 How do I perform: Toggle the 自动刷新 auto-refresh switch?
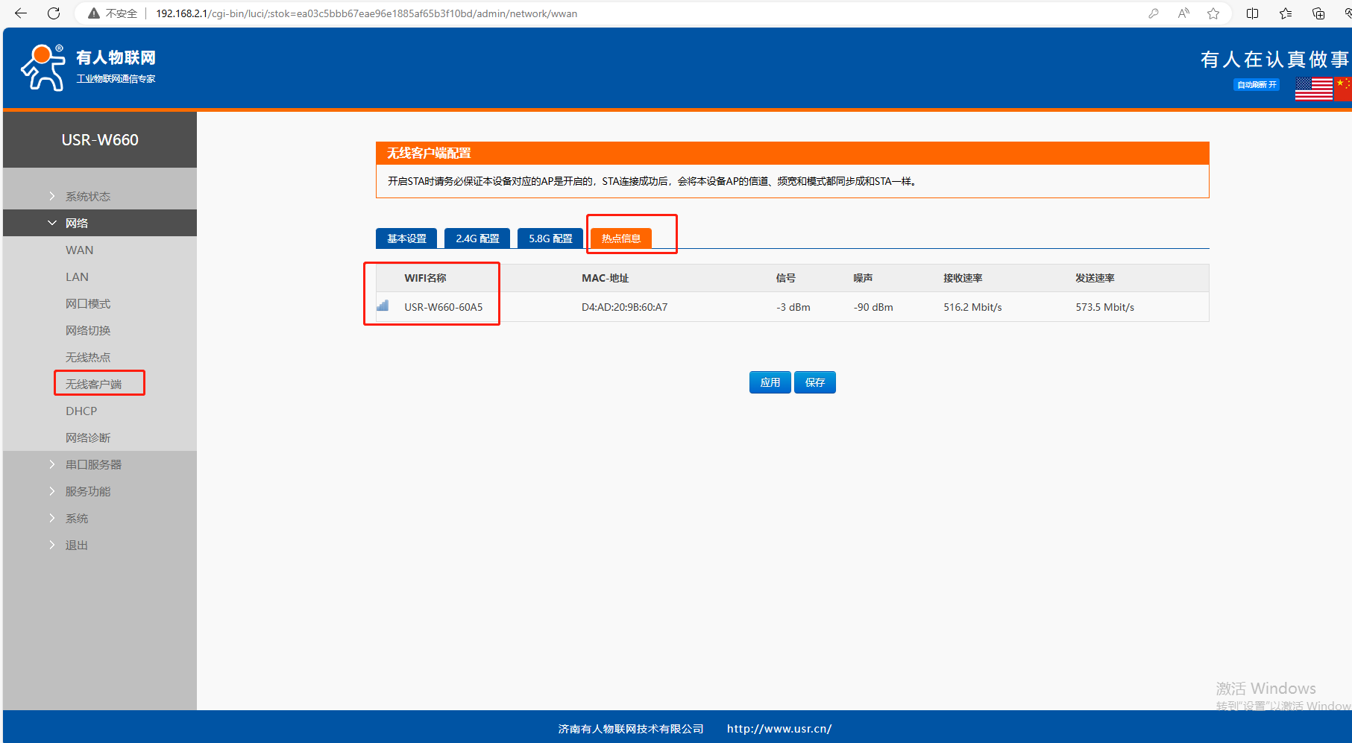tap(1257, 85)
